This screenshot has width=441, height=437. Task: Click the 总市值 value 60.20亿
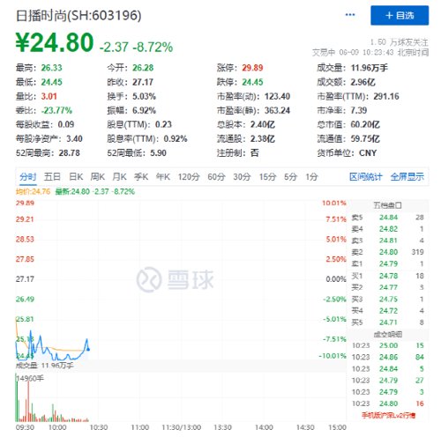[365, 124]
